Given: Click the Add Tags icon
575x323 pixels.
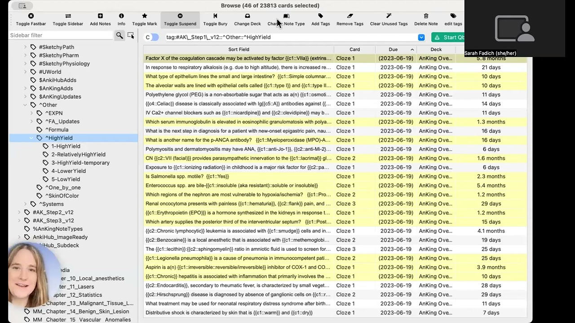Looking at the screenshot, I should click(x=321, y=16).
